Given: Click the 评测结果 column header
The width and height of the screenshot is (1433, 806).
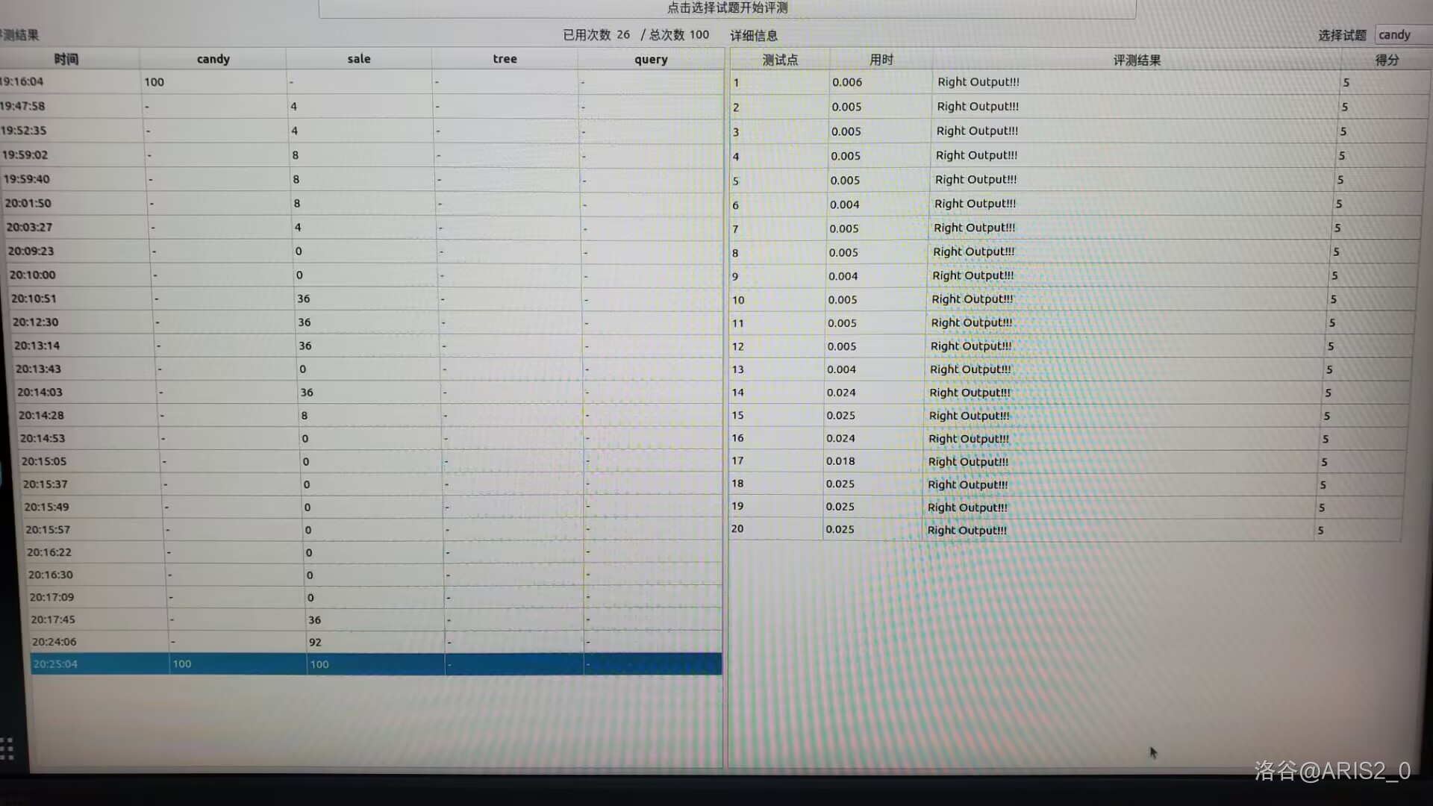Looking at the screenshot, I should (1136, 60).
